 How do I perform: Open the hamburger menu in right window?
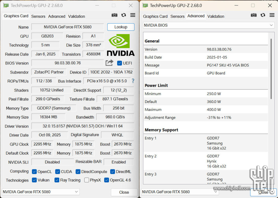(272, 15)
